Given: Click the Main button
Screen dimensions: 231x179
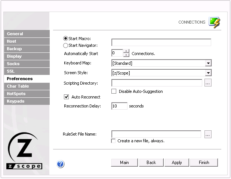Looking at the screenshot, I should pyautogui.click(x=124, y=163).
